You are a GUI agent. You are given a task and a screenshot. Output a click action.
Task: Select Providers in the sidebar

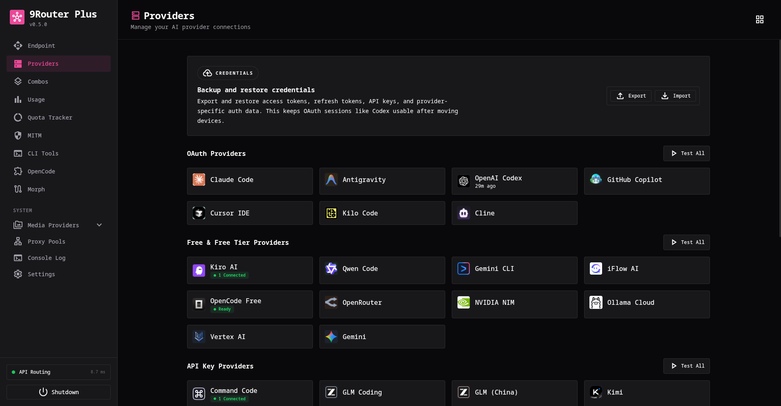coord(58,64)
